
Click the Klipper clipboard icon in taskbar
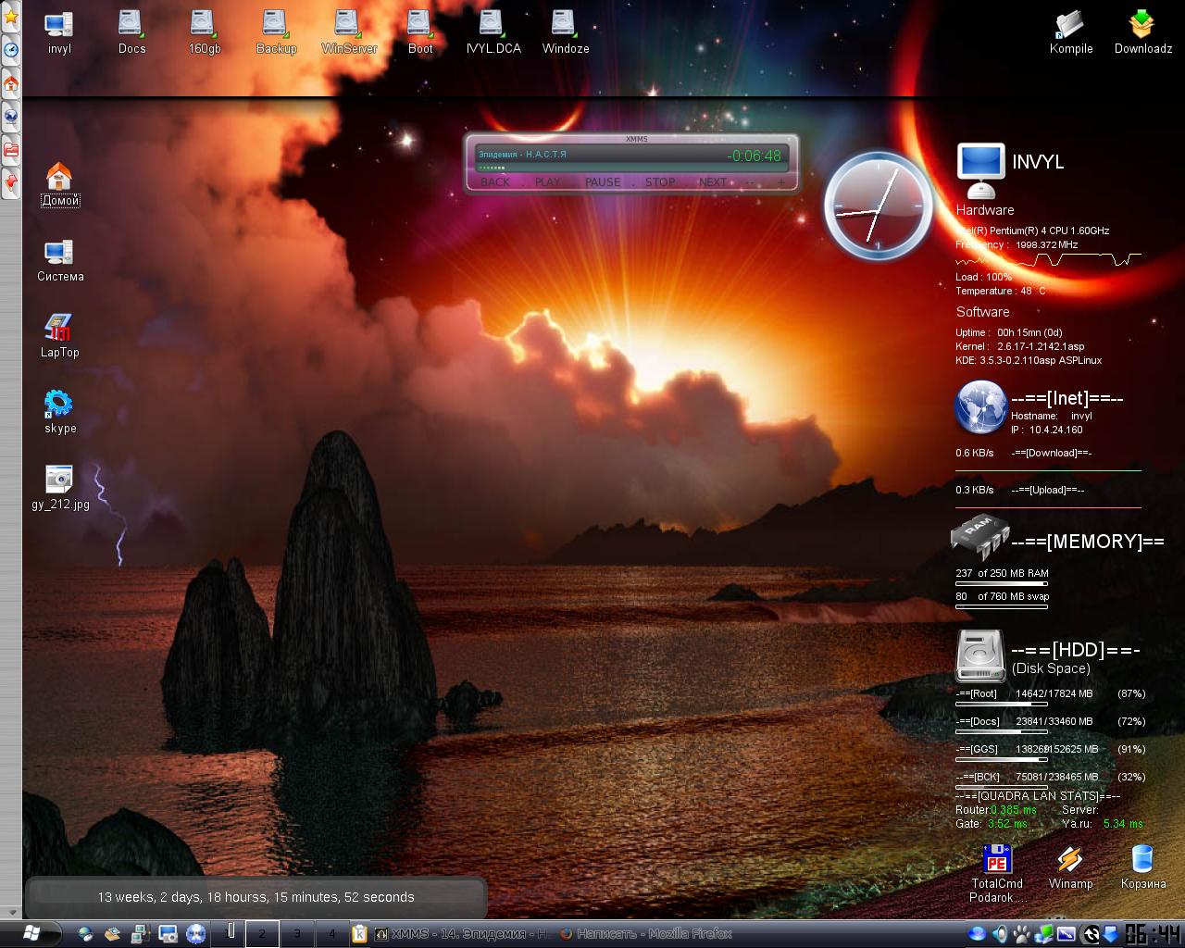(x=359, y=934)
